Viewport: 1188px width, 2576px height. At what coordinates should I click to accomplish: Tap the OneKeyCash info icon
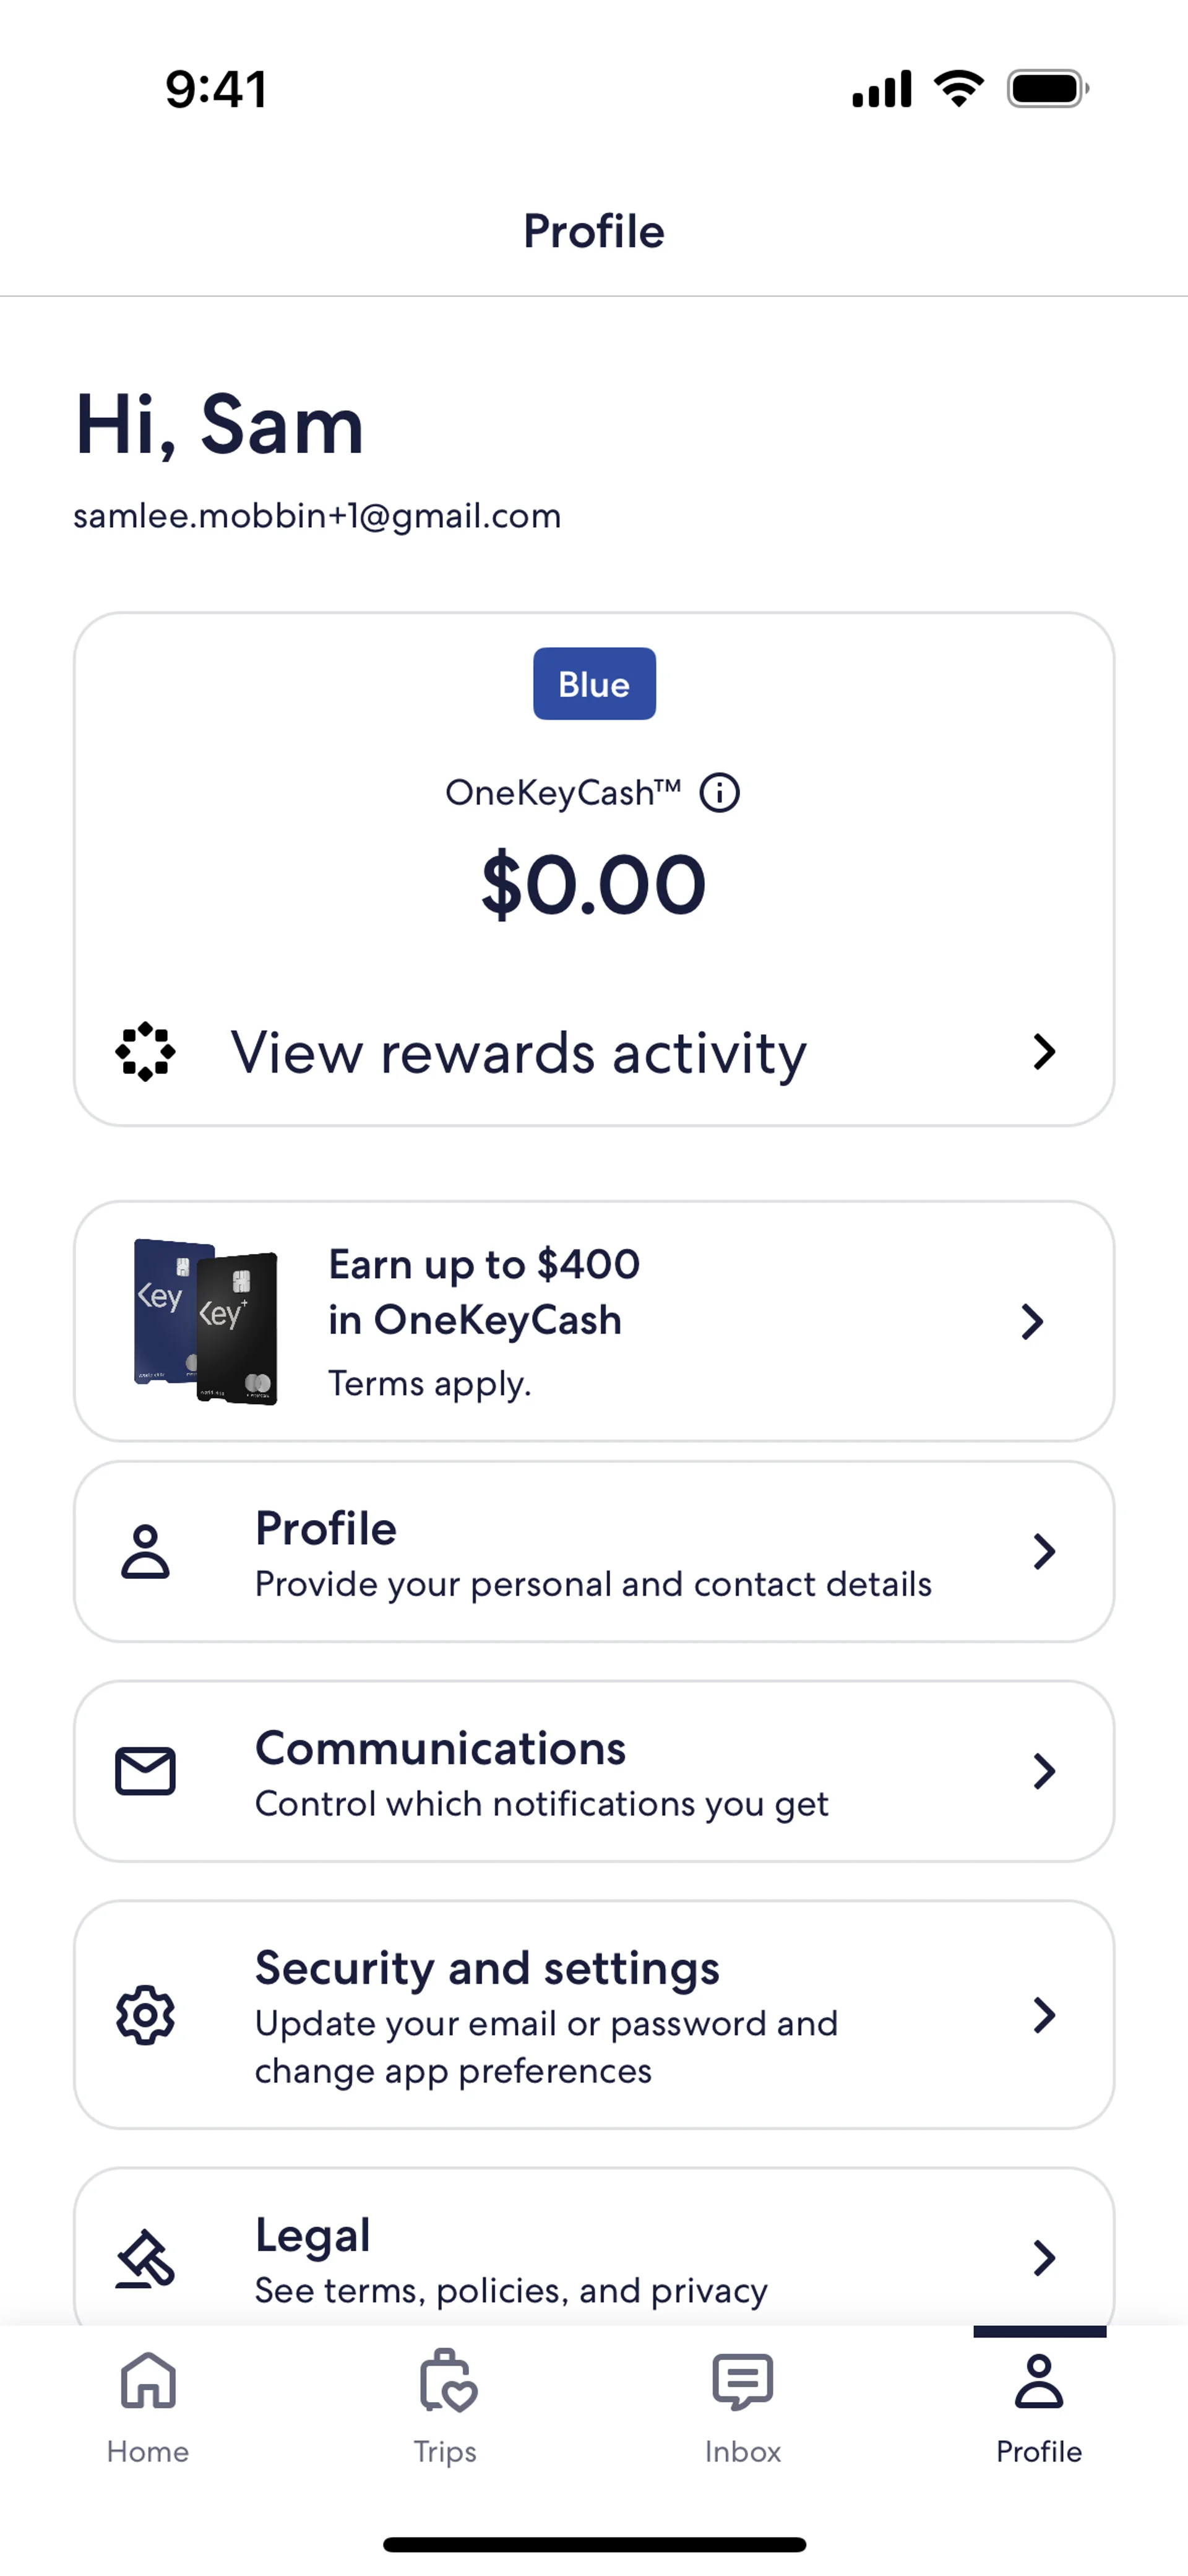tap(719, 793)
